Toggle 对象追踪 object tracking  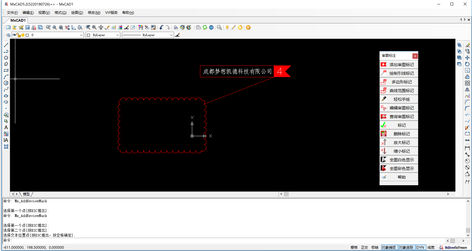click(407, 248)
